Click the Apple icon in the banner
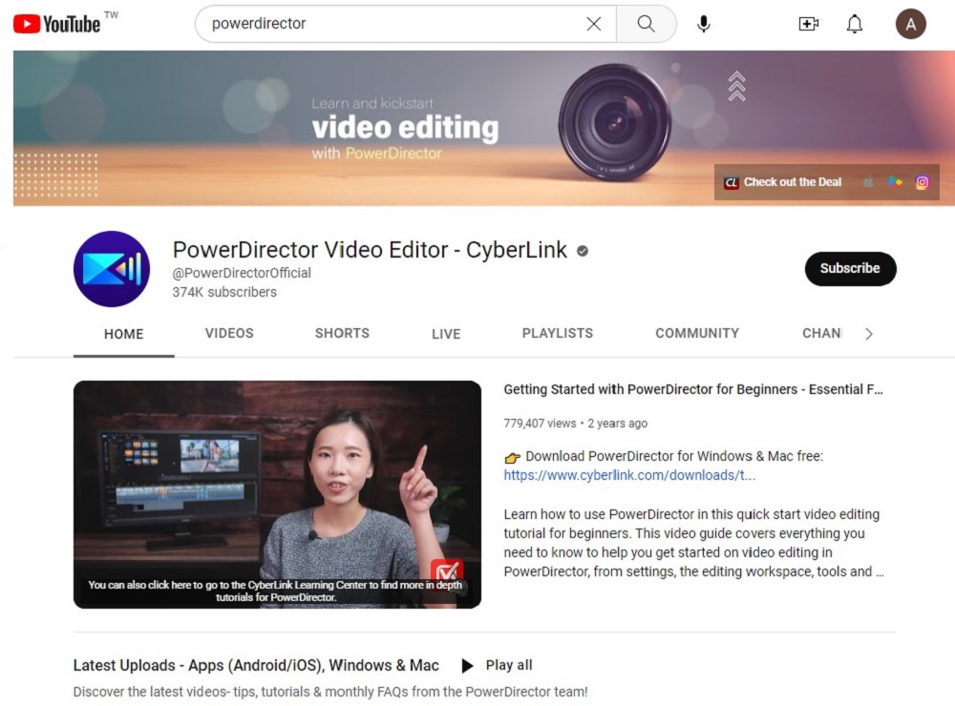955x706 pixels. click(x=868, y=181)
